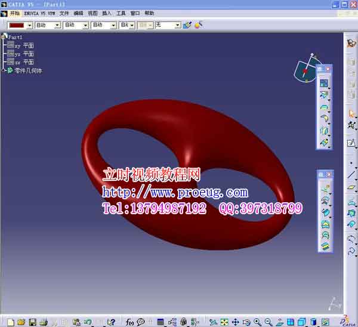This screenshot has height=327, width=358.
Task: Click the Zoom Out magnifier
Action: [x=268, y=322]
